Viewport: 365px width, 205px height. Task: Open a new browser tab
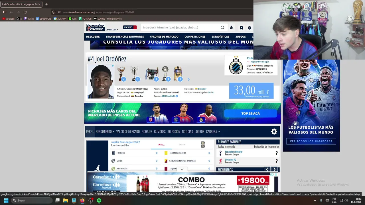pyautogui.click(x=46, y=4)
